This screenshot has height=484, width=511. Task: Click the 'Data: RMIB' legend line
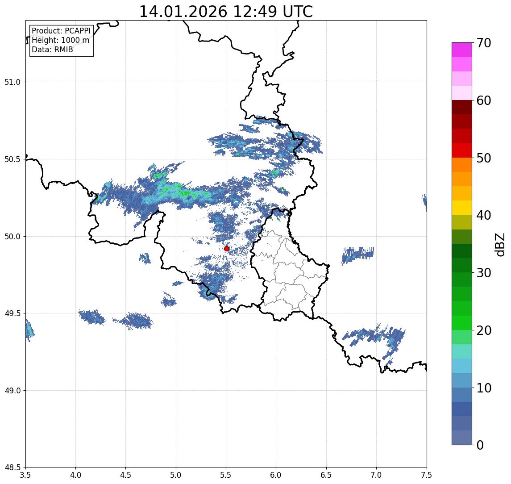click(52, 50)
